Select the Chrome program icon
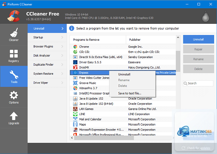217x154 pixels. tap(75, 47)
